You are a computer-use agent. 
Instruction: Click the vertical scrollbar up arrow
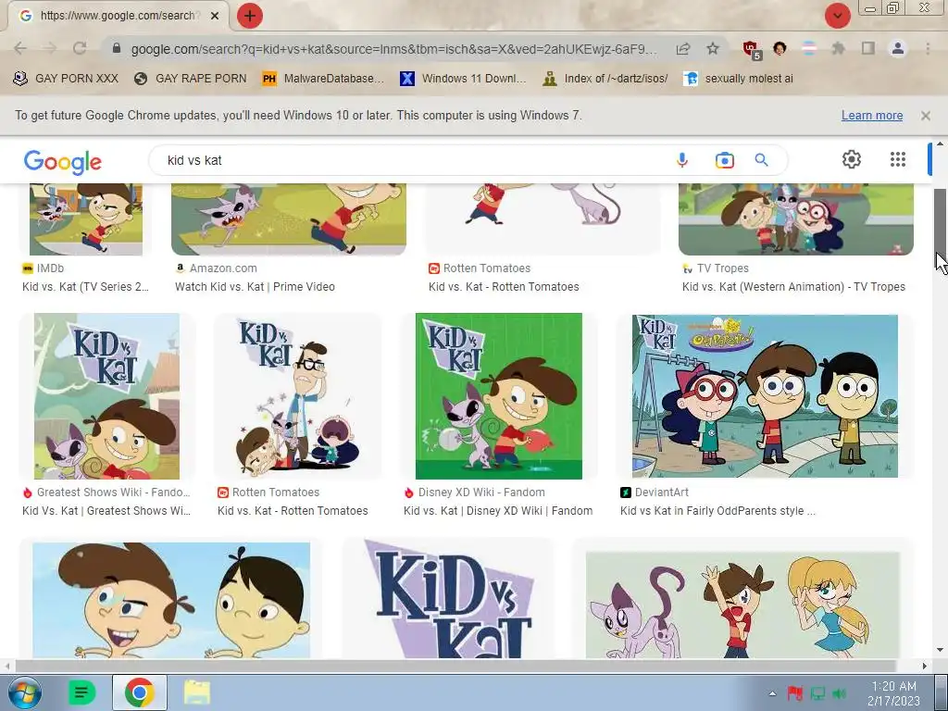[941, 143]
